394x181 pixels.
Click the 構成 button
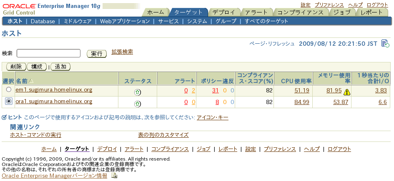click(37, 67)
